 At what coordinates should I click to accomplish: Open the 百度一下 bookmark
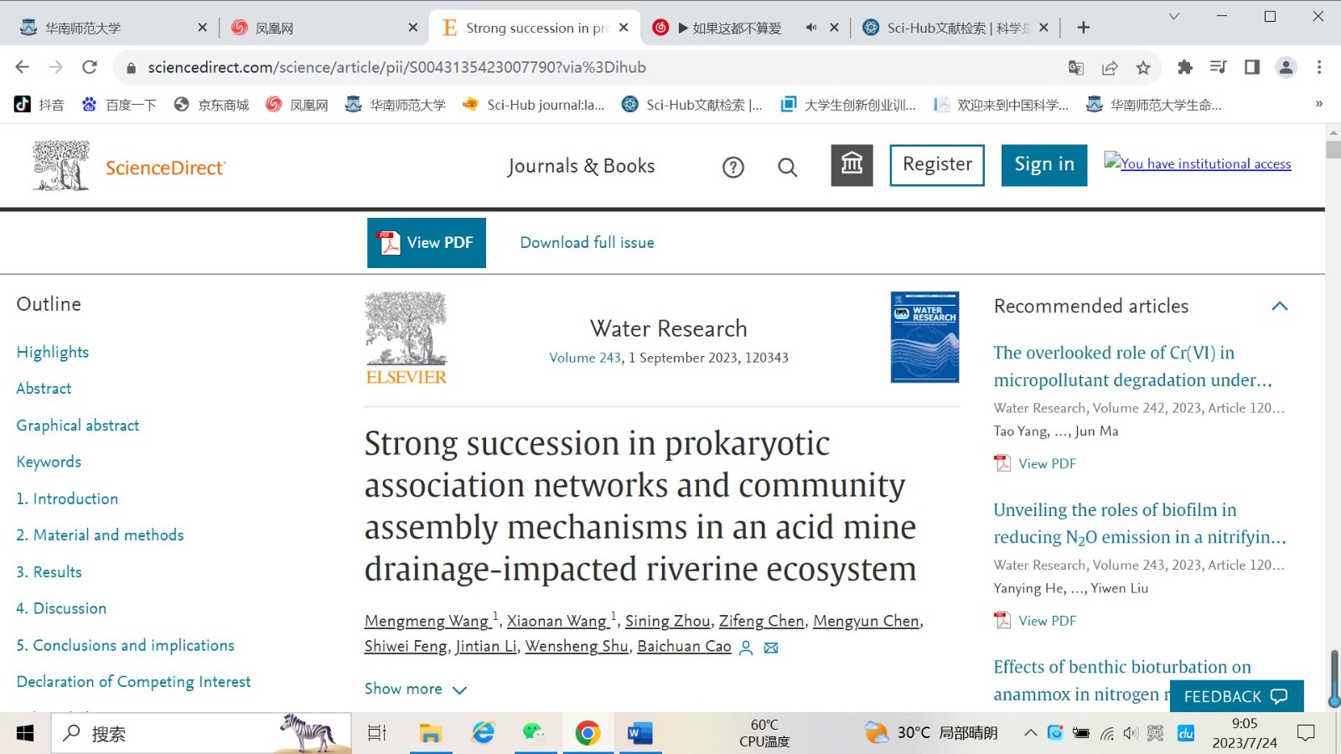119,105
